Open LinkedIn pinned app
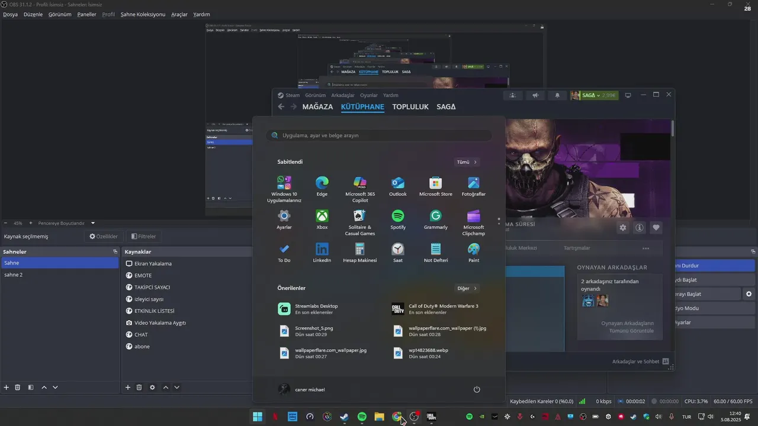Viewport: 758px width, 426px height. tap(322, 253)
